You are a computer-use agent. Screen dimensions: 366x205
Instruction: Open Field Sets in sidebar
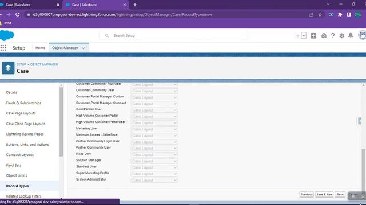[14, 165]
